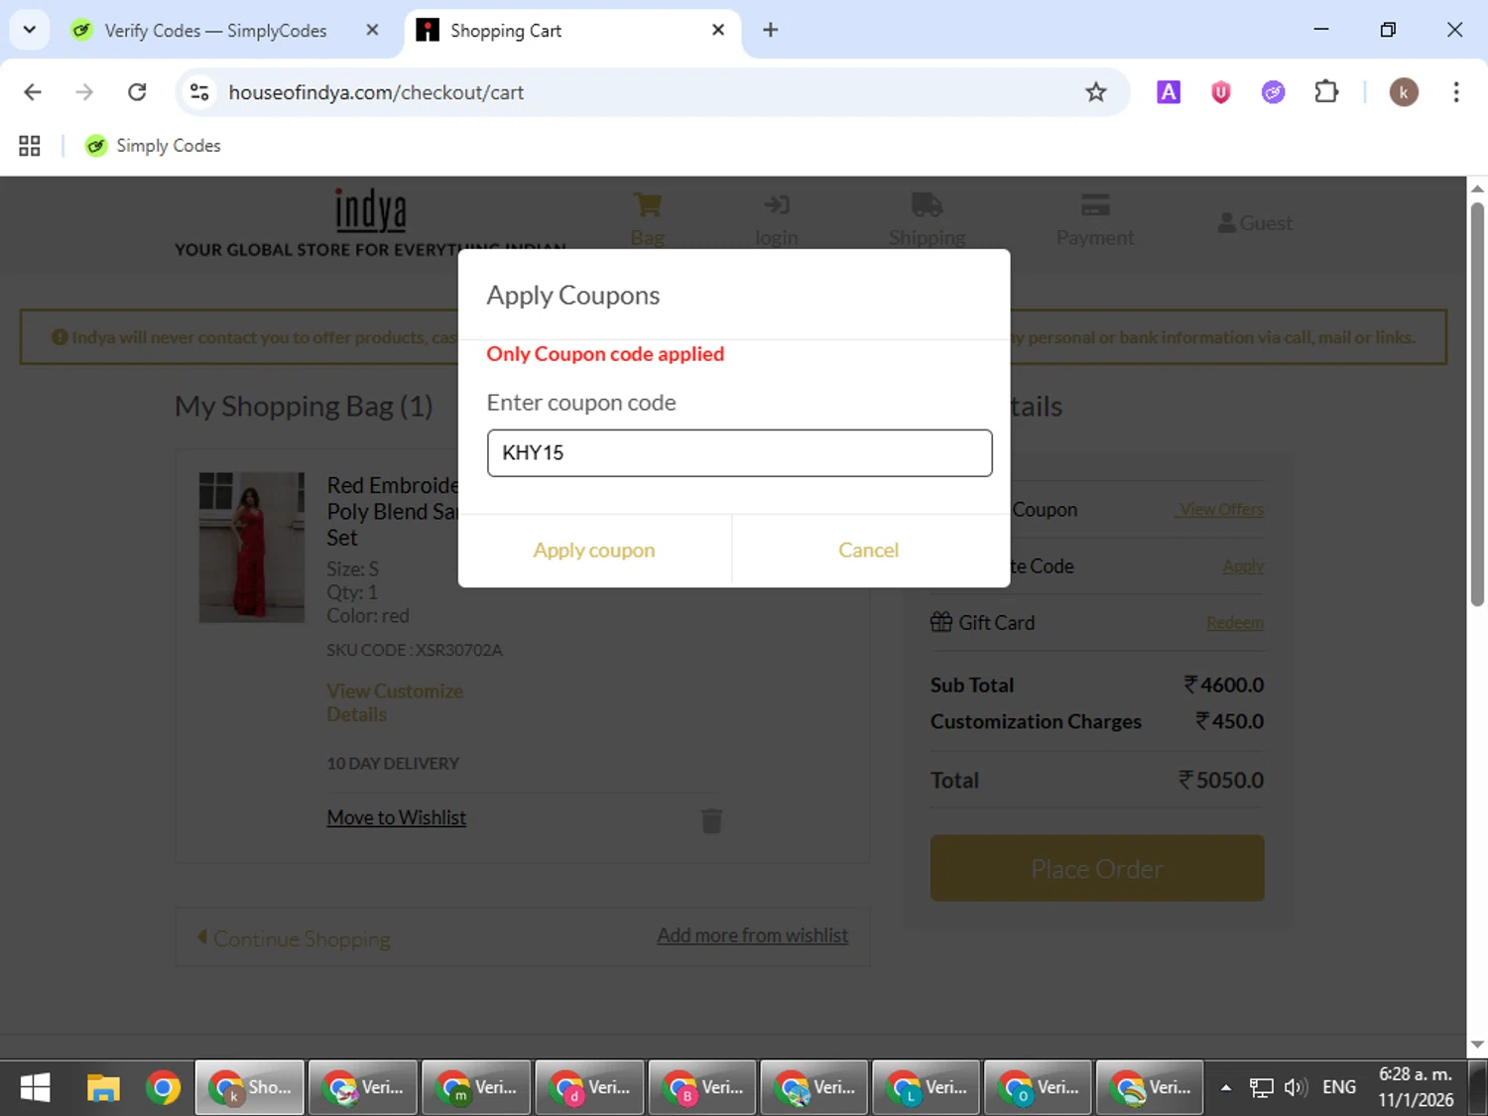This screenshot has width=1488, height=1116.
Task: Go forward in browser history
Action: 84,92
